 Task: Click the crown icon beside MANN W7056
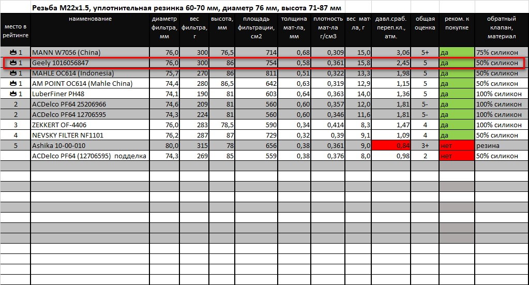click(13, 52)
